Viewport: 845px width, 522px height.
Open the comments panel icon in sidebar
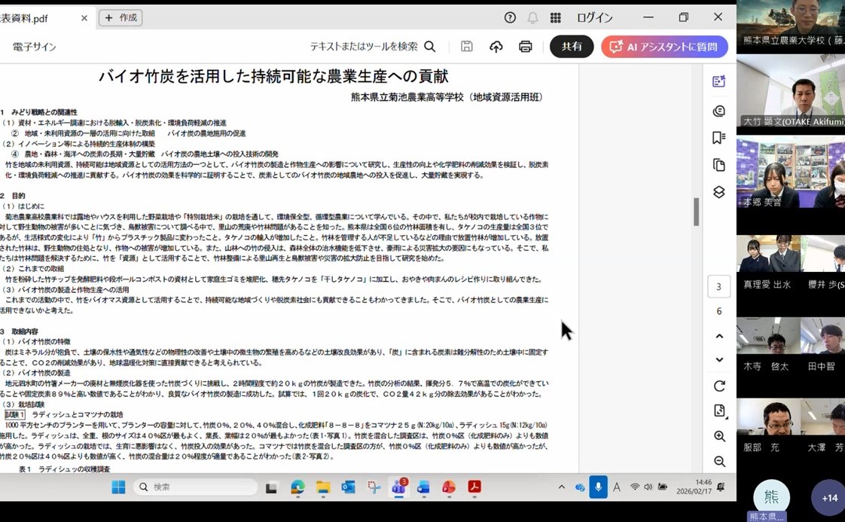tap(718, 111)
